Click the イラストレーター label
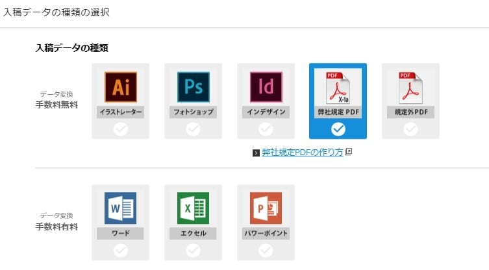This screenshot has width=489, height=270. pyautogui.click(x=120, y=112)
